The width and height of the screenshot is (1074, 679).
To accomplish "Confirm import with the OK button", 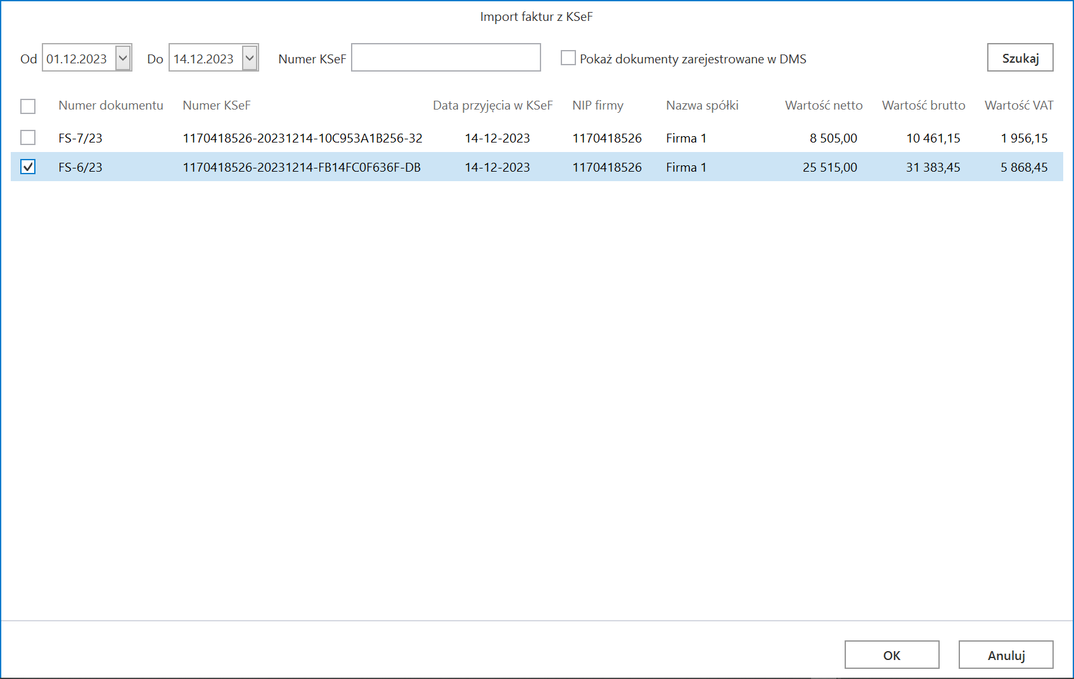I will [892, 655].
